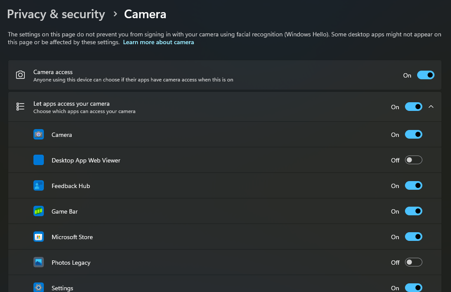Click the Game Bar label
This screenshot has width=451, height=292.
(65, 211)
